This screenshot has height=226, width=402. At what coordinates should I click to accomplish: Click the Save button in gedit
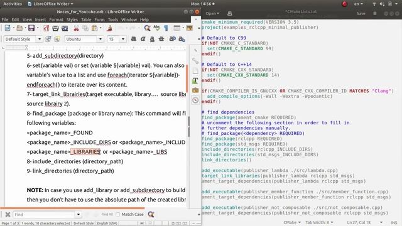click(361, 13)
